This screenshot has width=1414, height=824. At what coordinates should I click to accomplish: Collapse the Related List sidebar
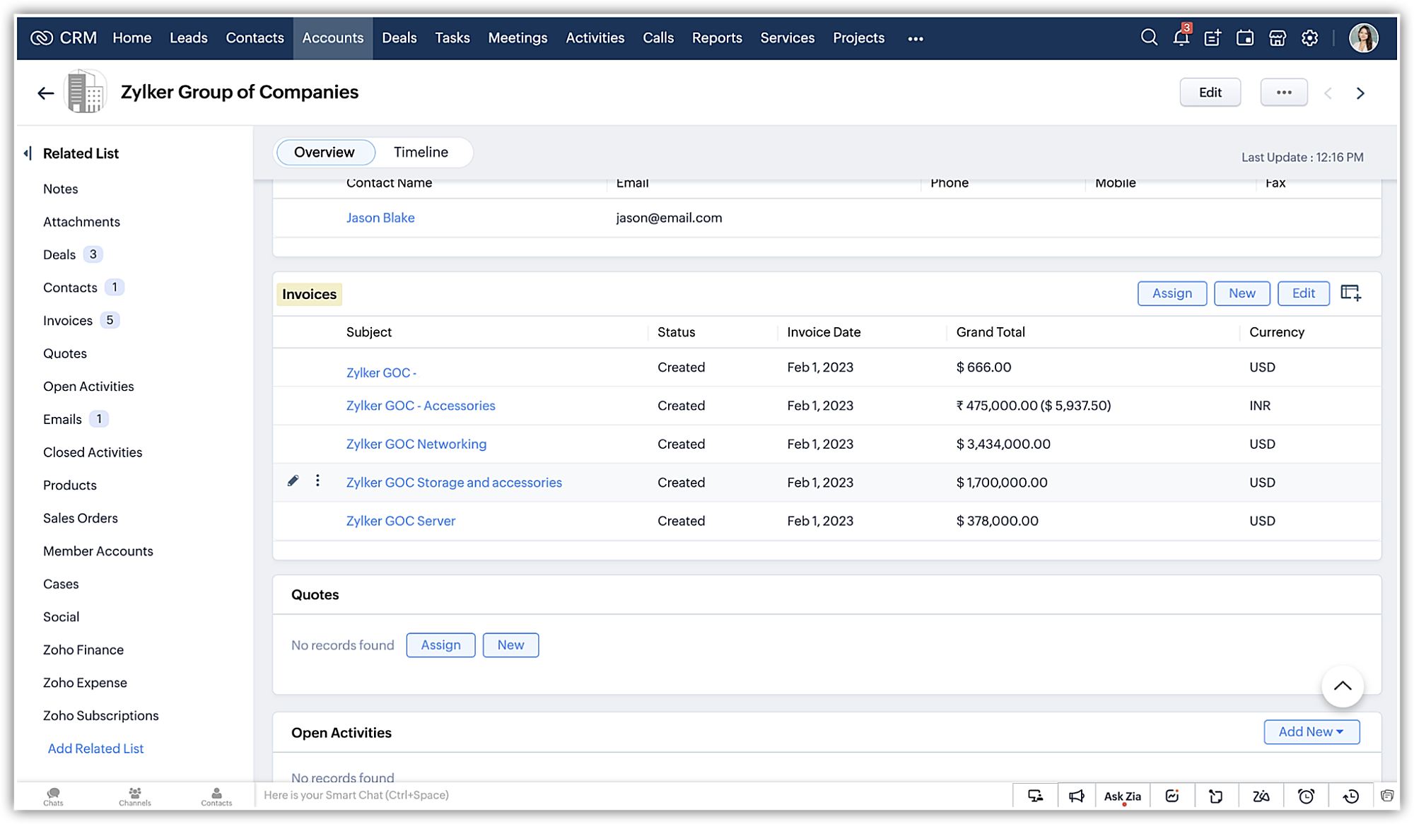28,153
